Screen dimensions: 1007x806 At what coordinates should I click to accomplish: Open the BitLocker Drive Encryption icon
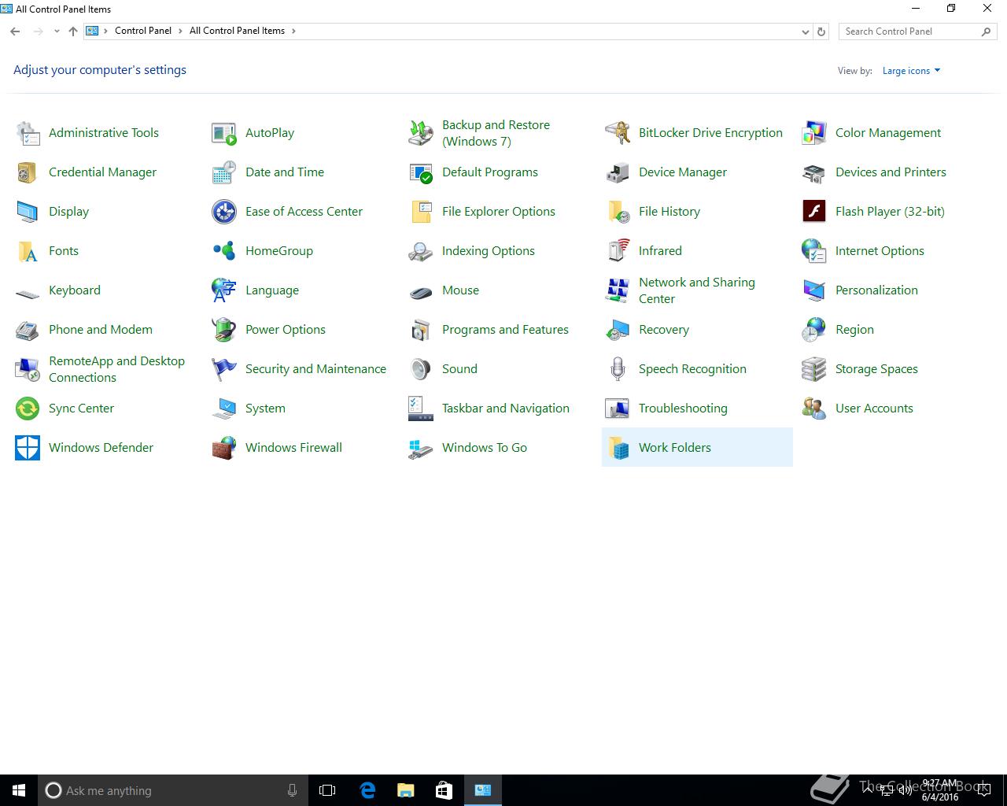(x=618, y=133)
